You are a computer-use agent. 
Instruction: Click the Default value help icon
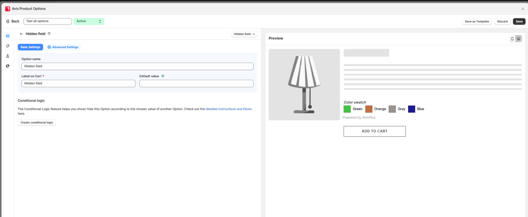(163, 76)
